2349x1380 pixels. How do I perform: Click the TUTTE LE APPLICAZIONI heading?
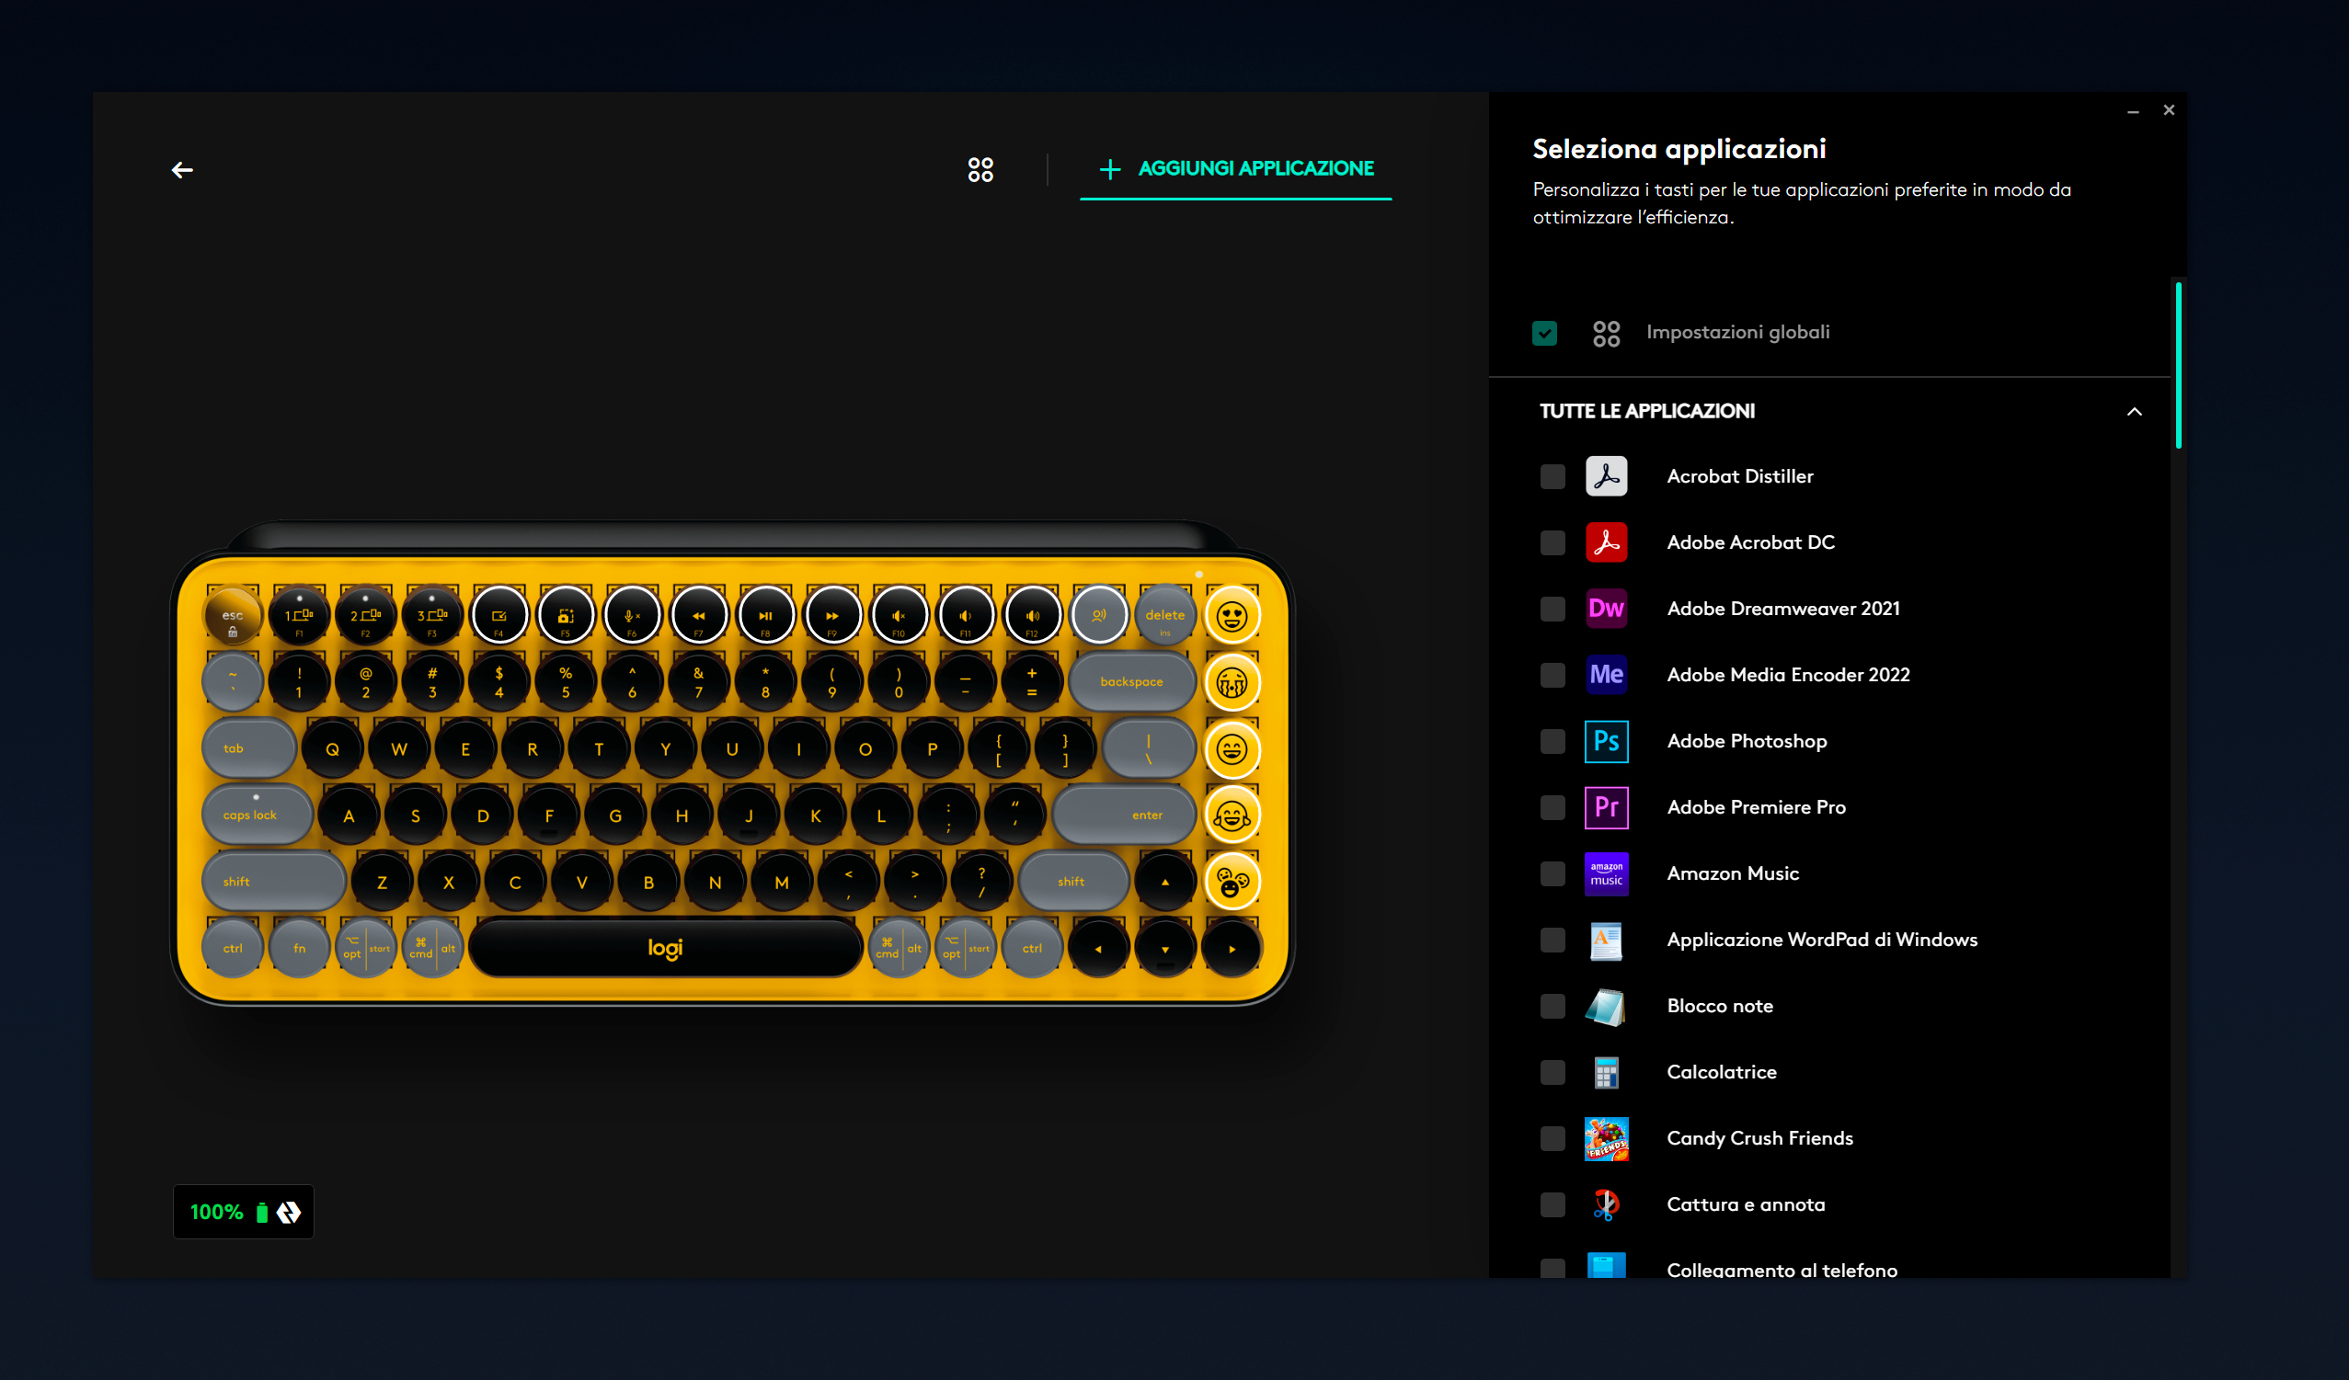pyautogui.click(x=1647, y=411)
